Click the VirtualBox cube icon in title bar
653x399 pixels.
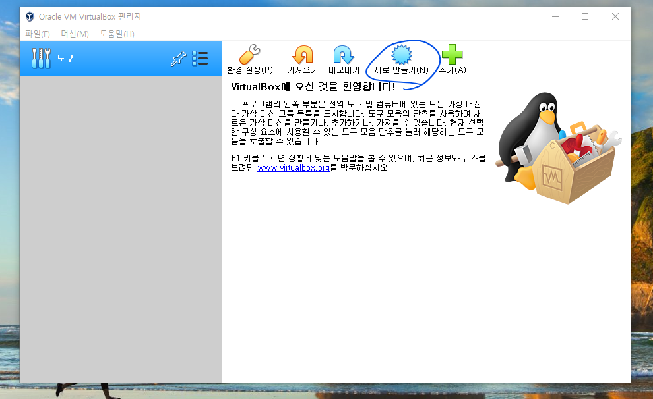(x=30, y=16)
